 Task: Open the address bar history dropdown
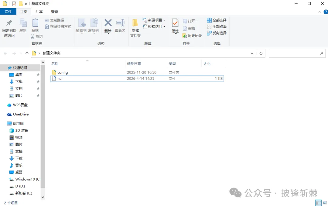click(252, 53)
